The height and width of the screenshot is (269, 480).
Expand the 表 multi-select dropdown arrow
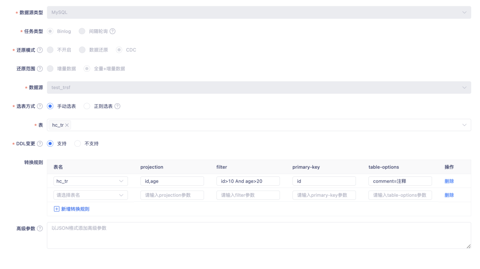pos(464,125)
